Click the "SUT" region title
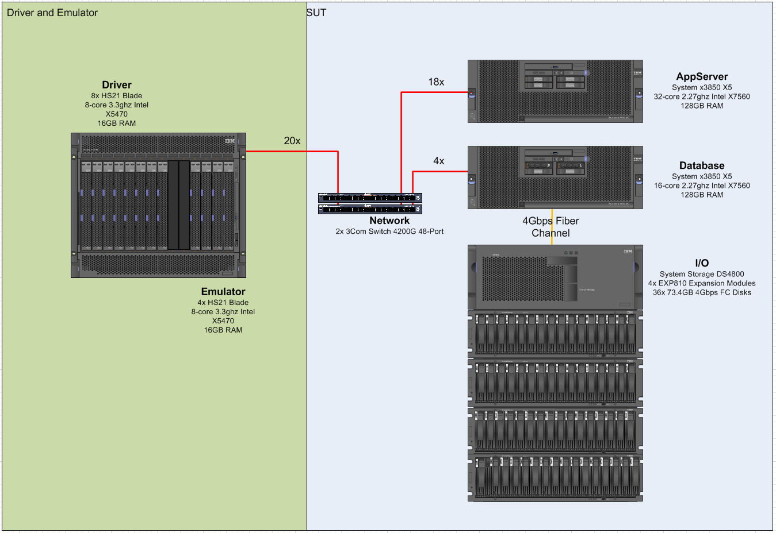The image size is (776, 533). (316, 13)
